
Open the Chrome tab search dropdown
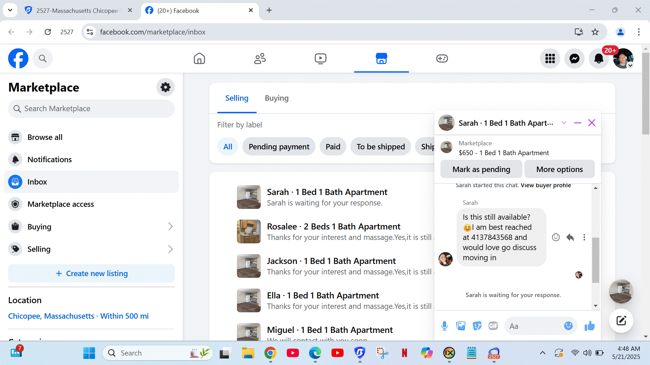click(10, 10)
